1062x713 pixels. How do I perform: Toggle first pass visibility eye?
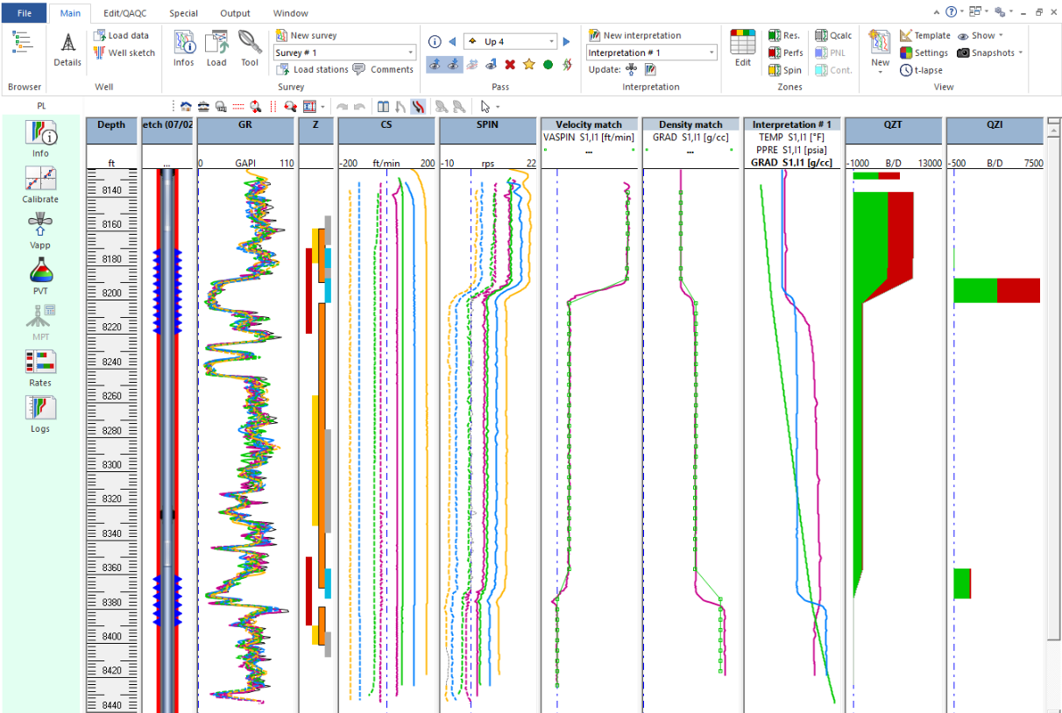point(435,64)
